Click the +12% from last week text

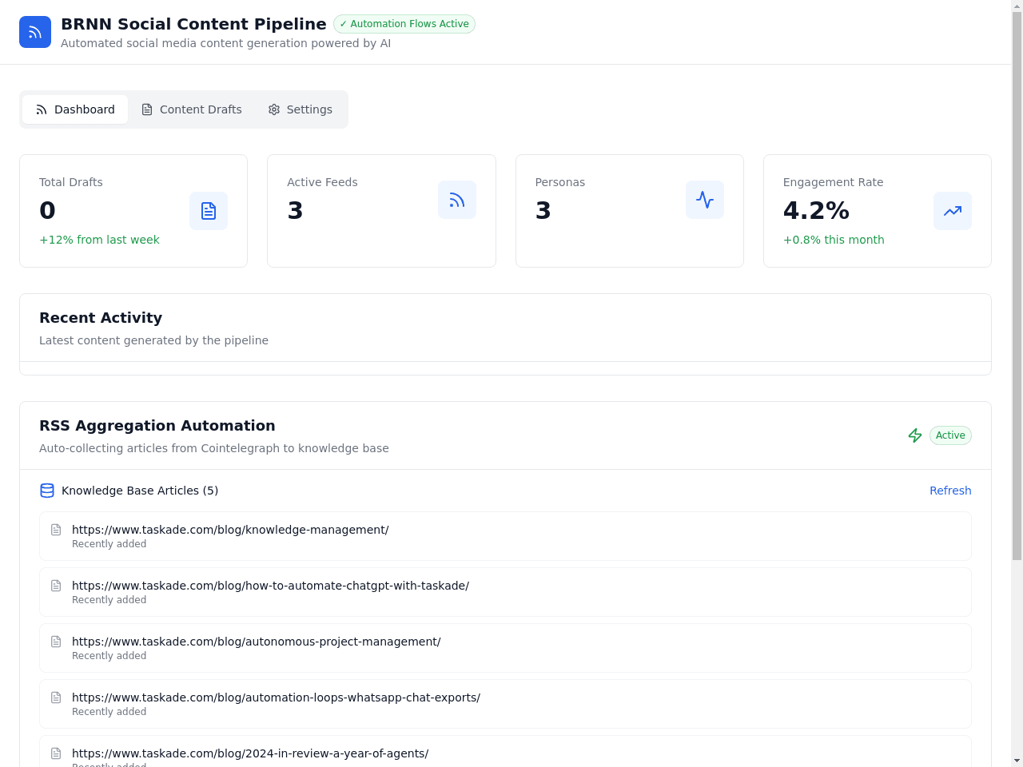click(99, 240)
